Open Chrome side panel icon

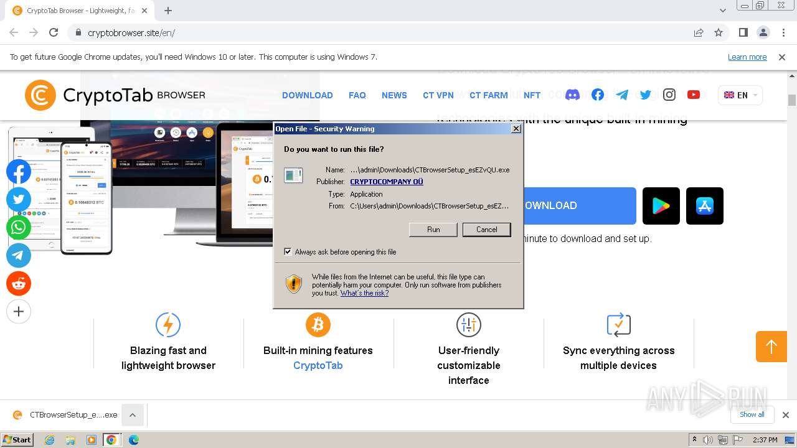(x=743, y=32)
